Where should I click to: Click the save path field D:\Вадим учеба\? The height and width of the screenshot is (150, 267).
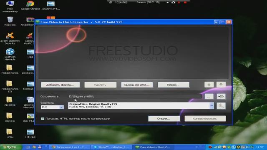135,96
